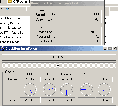Select file row 'Alpha & Omega - ...'
This screenshot has height=106, width=118.
[13, 42]
